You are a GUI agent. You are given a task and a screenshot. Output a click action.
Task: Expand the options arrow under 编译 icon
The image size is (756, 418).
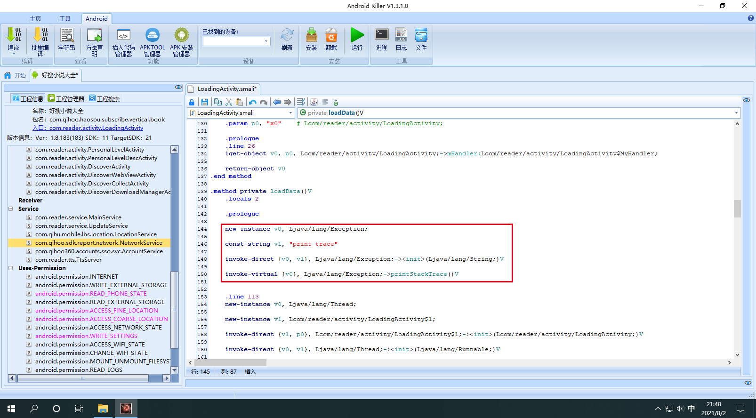(14, 55)
